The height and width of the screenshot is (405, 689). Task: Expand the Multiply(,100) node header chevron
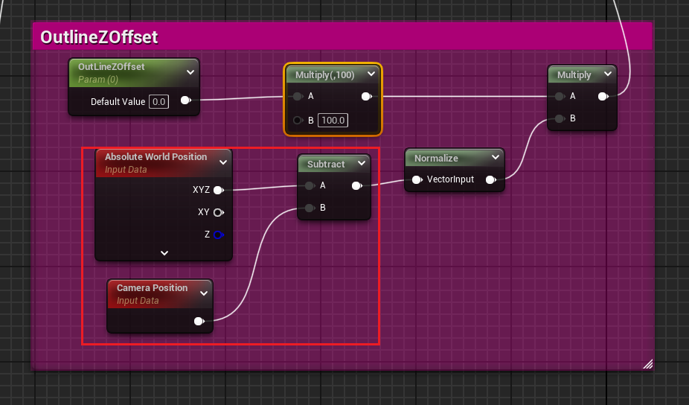(371, 74)
